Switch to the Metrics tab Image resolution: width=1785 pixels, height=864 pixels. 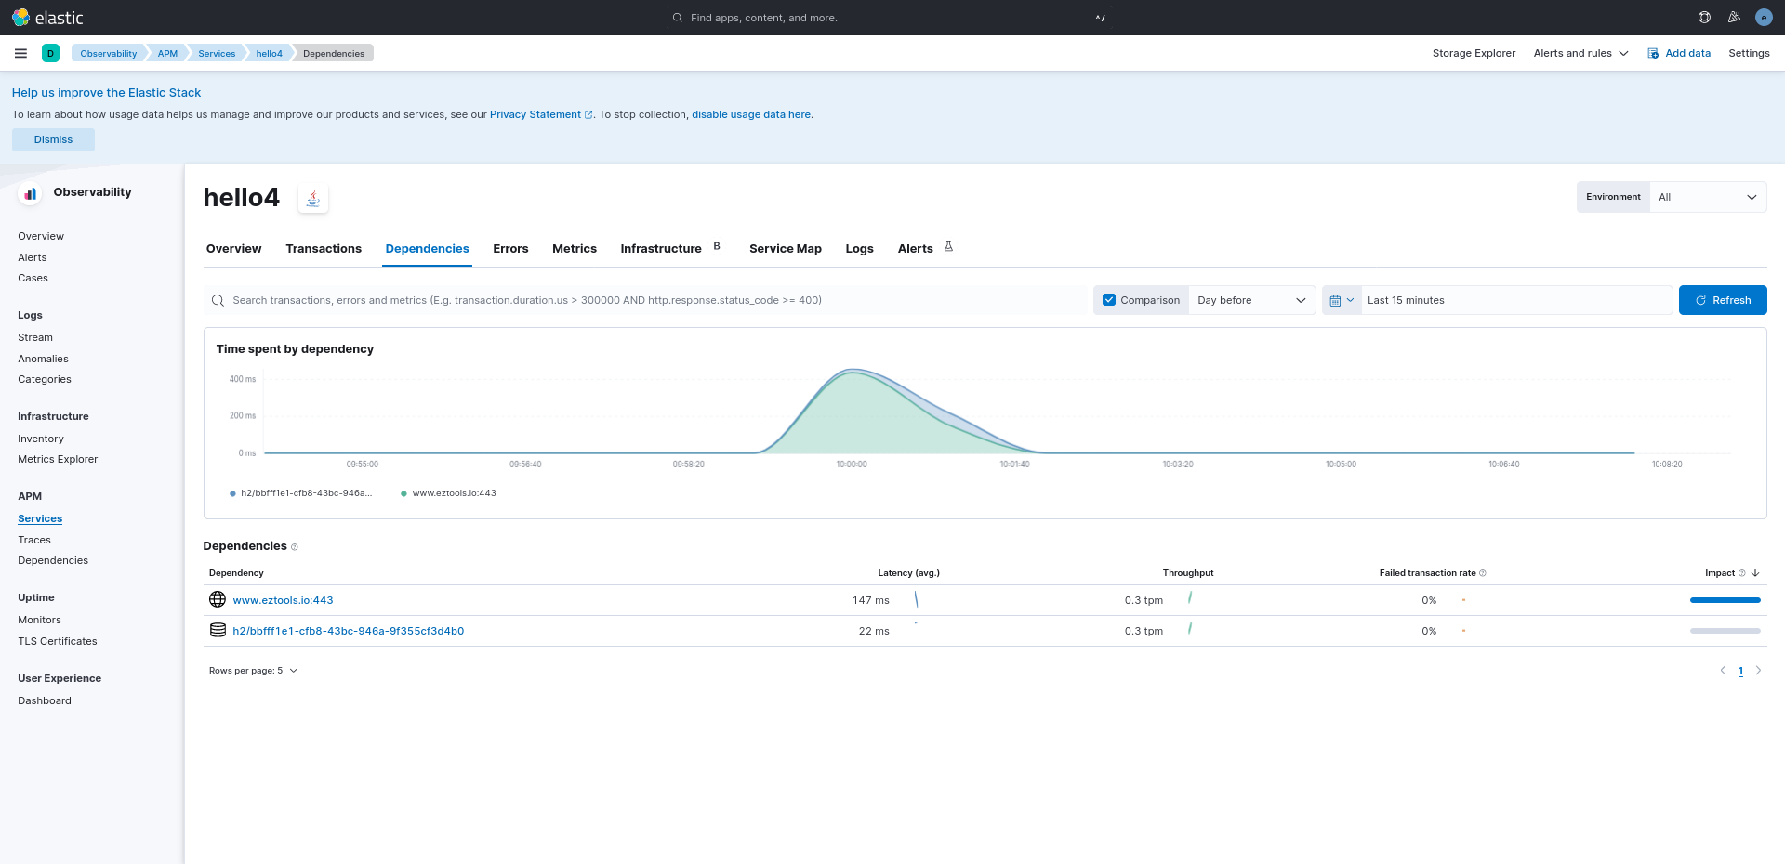(575, 248)
